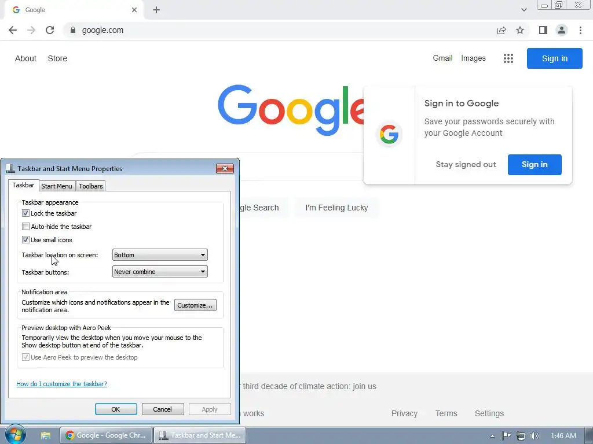
Task: Open Action Center flag icon
Action: tap(506, 436)
